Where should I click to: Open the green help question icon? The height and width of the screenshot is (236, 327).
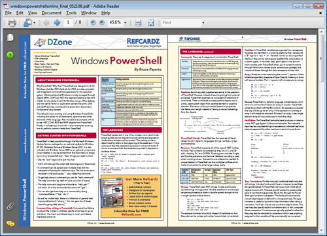coord(10,55)
